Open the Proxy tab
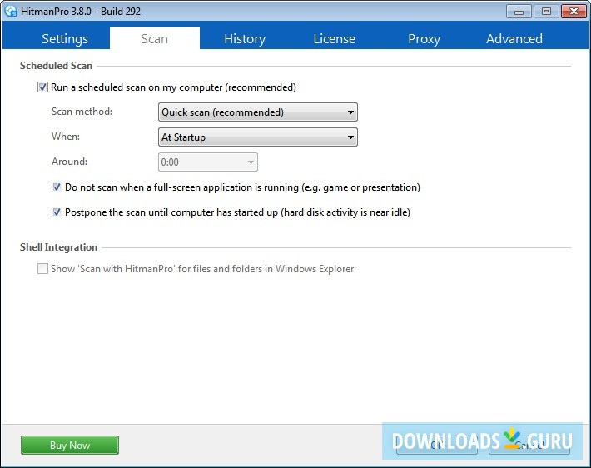Image resolution: width=591 pixels, height=468 pixels. (x=424, y=38)
